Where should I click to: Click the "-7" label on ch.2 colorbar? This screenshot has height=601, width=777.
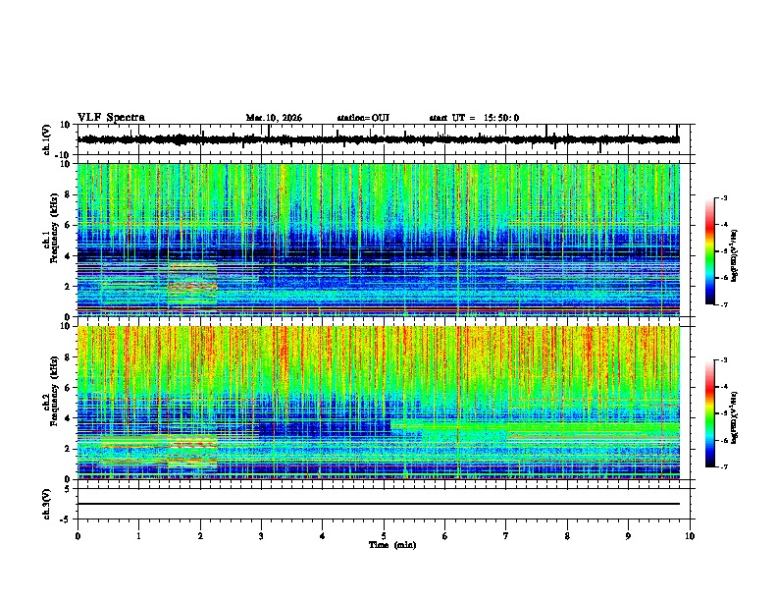[x=724, y=467]
